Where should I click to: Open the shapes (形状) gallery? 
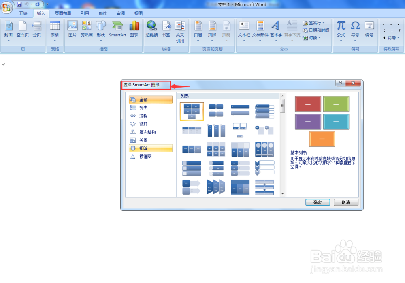(101, 31)
